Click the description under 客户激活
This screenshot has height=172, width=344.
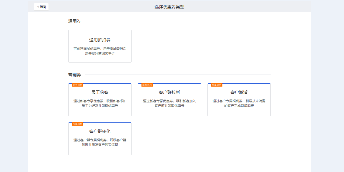(x=239, y=103)
